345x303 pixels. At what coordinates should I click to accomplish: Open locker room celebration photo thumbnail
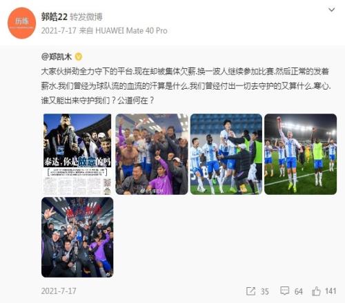[152, 154]
